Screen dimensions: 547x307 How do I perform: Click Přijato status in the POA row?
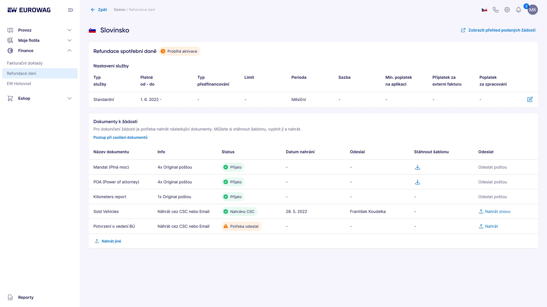click(233, 182)
